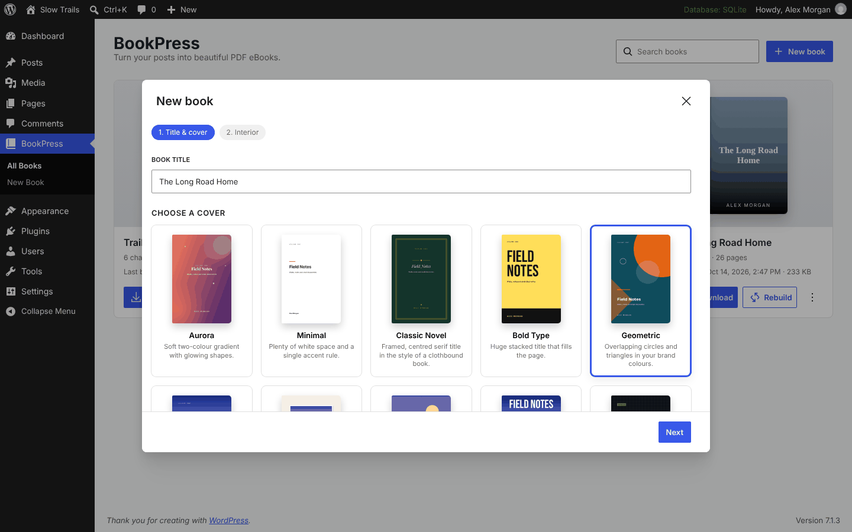Image resolution: width=852 pixels, height=532 pixels.
Task: Open New Book submenu link
Action: coord(25,183)
